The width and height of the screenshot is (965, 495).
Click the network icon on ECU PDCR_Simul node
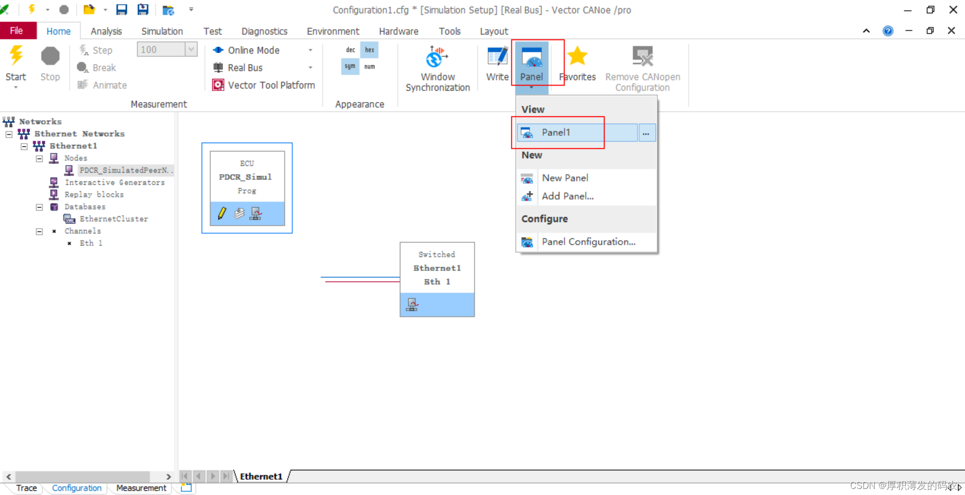(x=256, y=214)
